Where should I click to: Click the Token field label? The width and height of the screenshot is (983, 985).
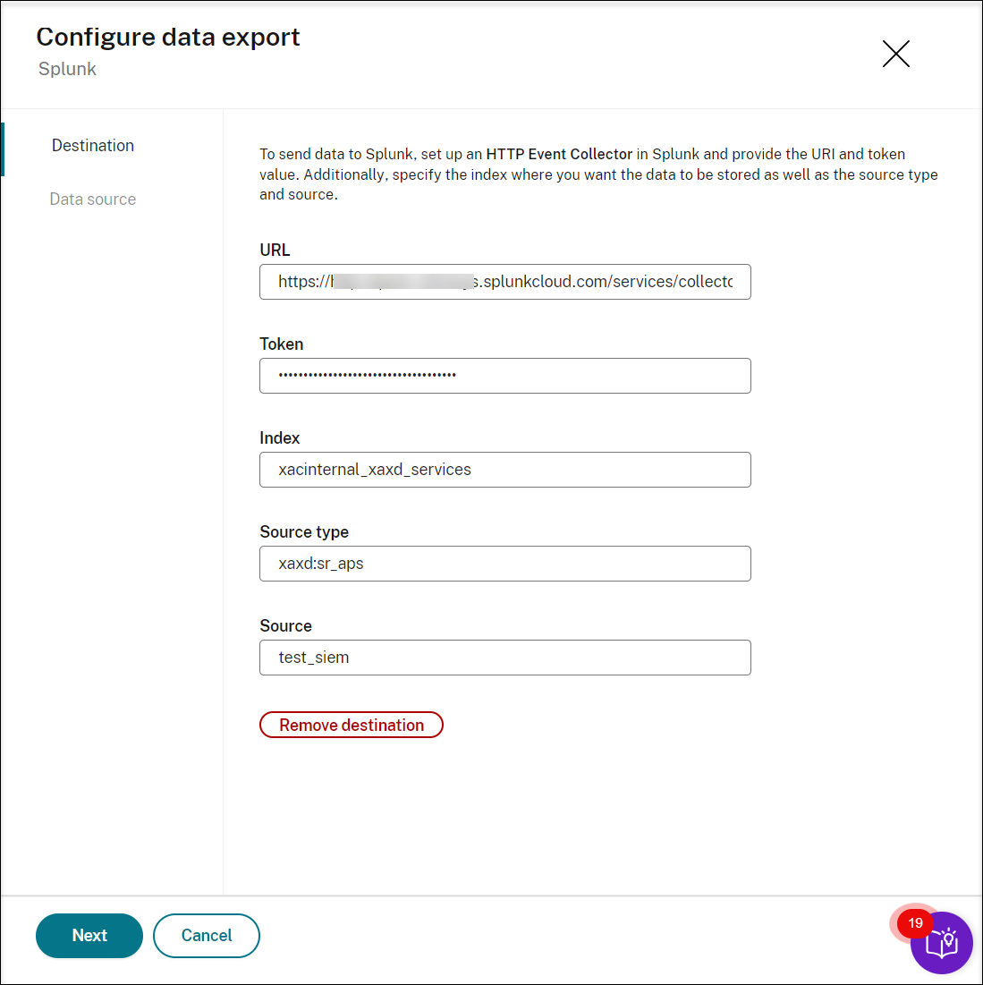click(x=281, y=344)
